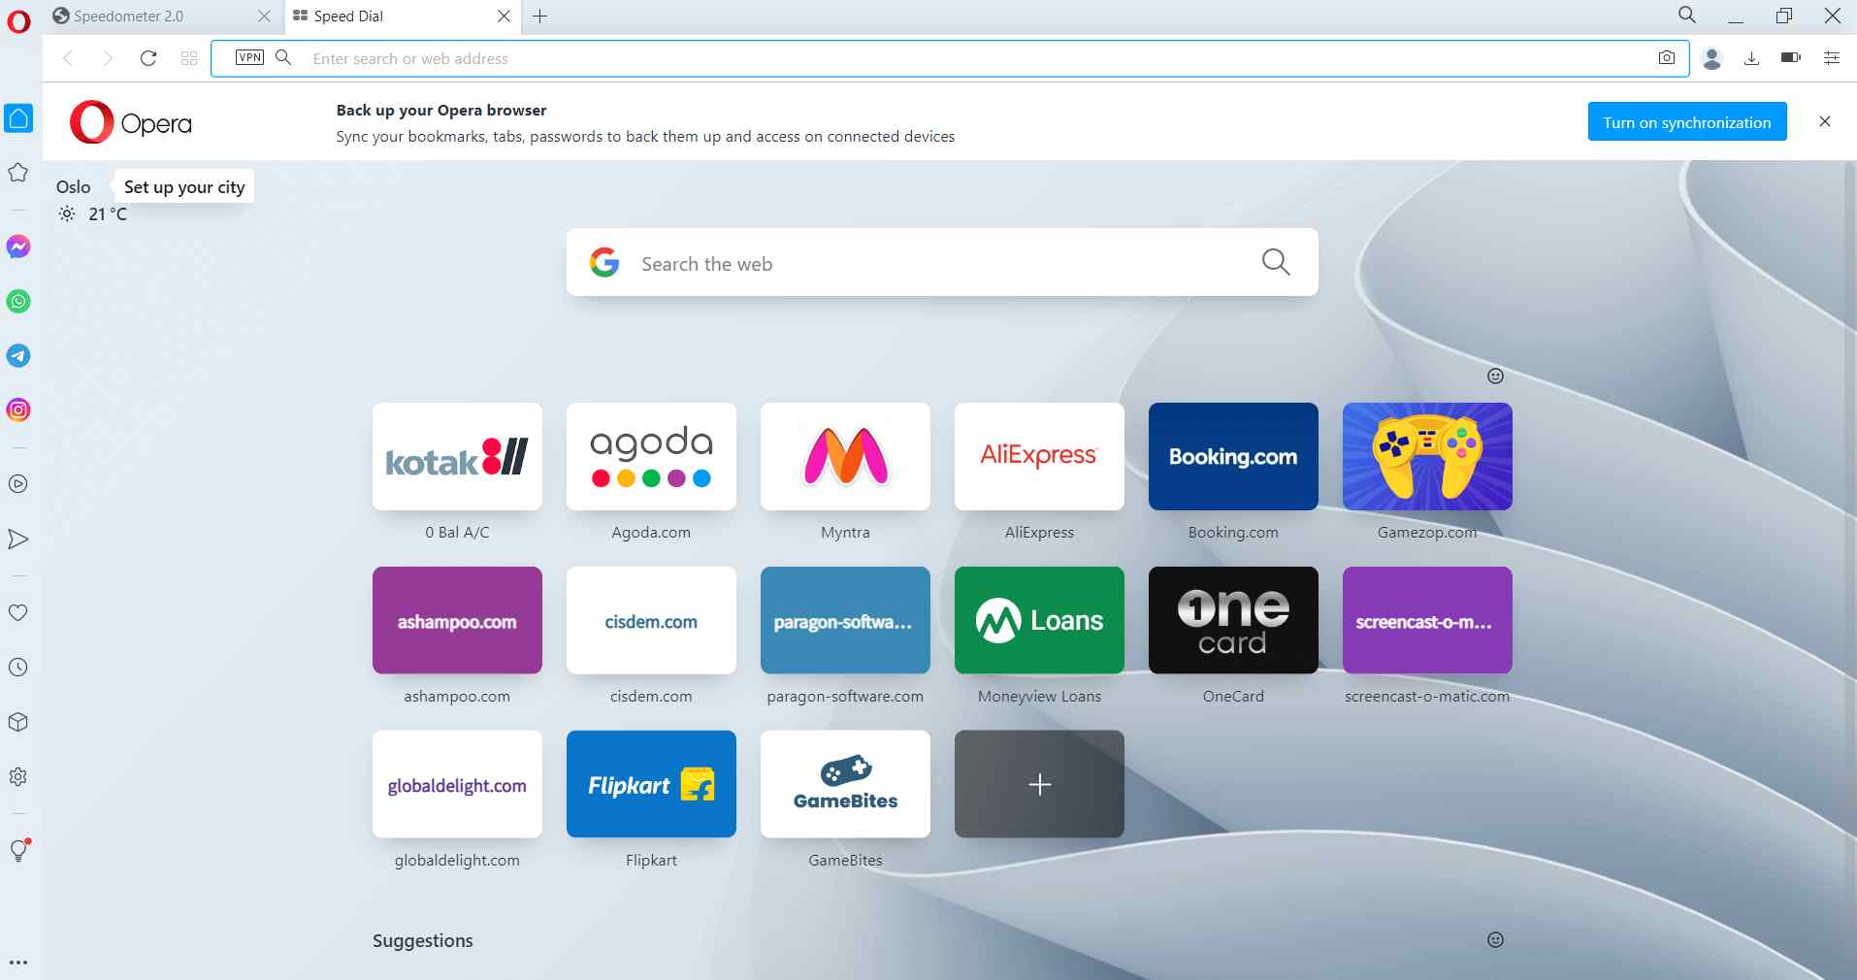Go to Speed Dial home sidebar icon

tap(18, 118)
